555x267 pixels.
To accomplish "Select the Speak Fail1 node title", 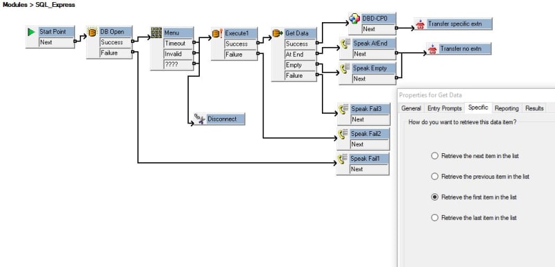I will [369, 159].
